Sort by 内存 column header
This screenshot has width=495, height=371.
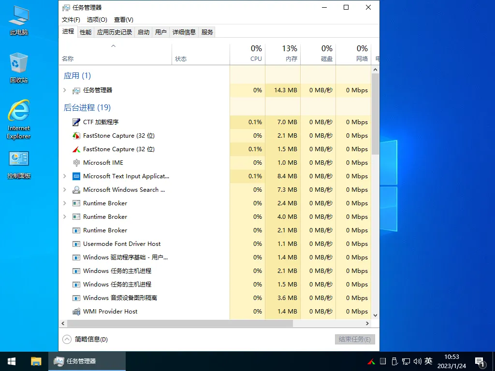click(283, 54)
